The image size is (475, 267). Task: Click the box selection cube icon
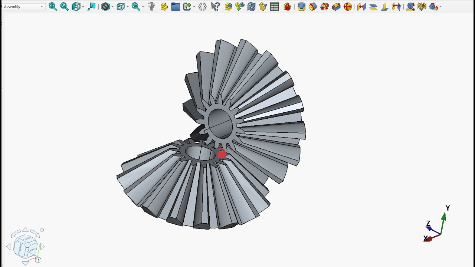tap(121, 7)
